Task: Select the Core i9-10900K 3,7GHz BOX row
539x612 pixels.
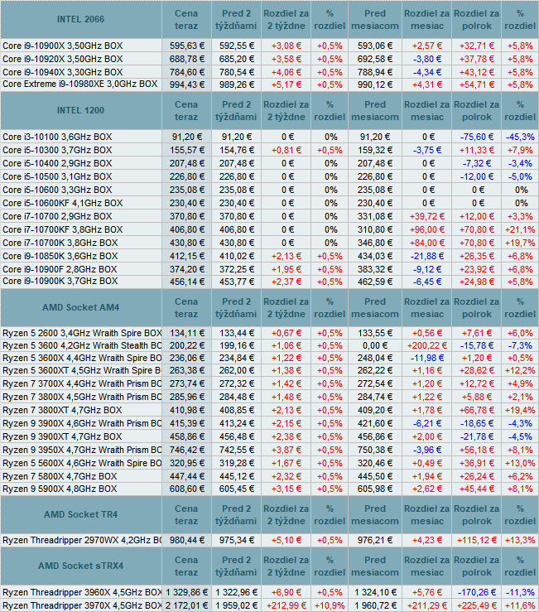Action: (x=269, y=282)
